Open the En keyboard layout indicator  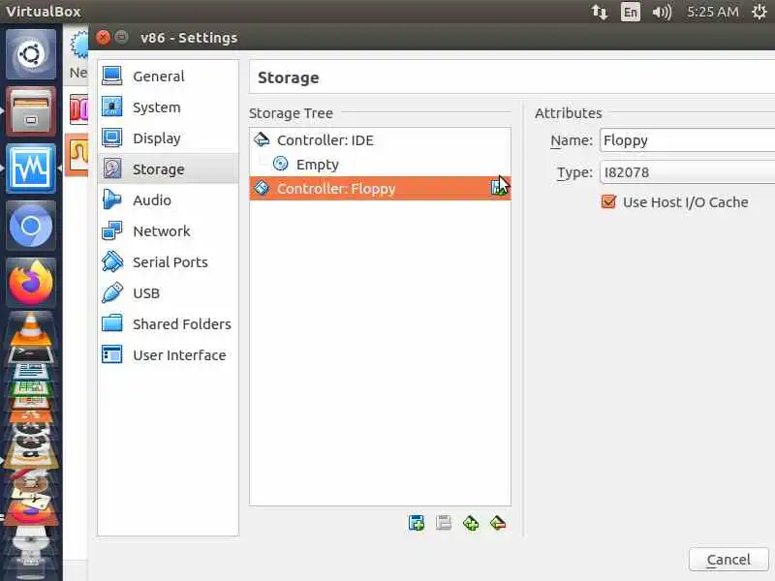631,12
